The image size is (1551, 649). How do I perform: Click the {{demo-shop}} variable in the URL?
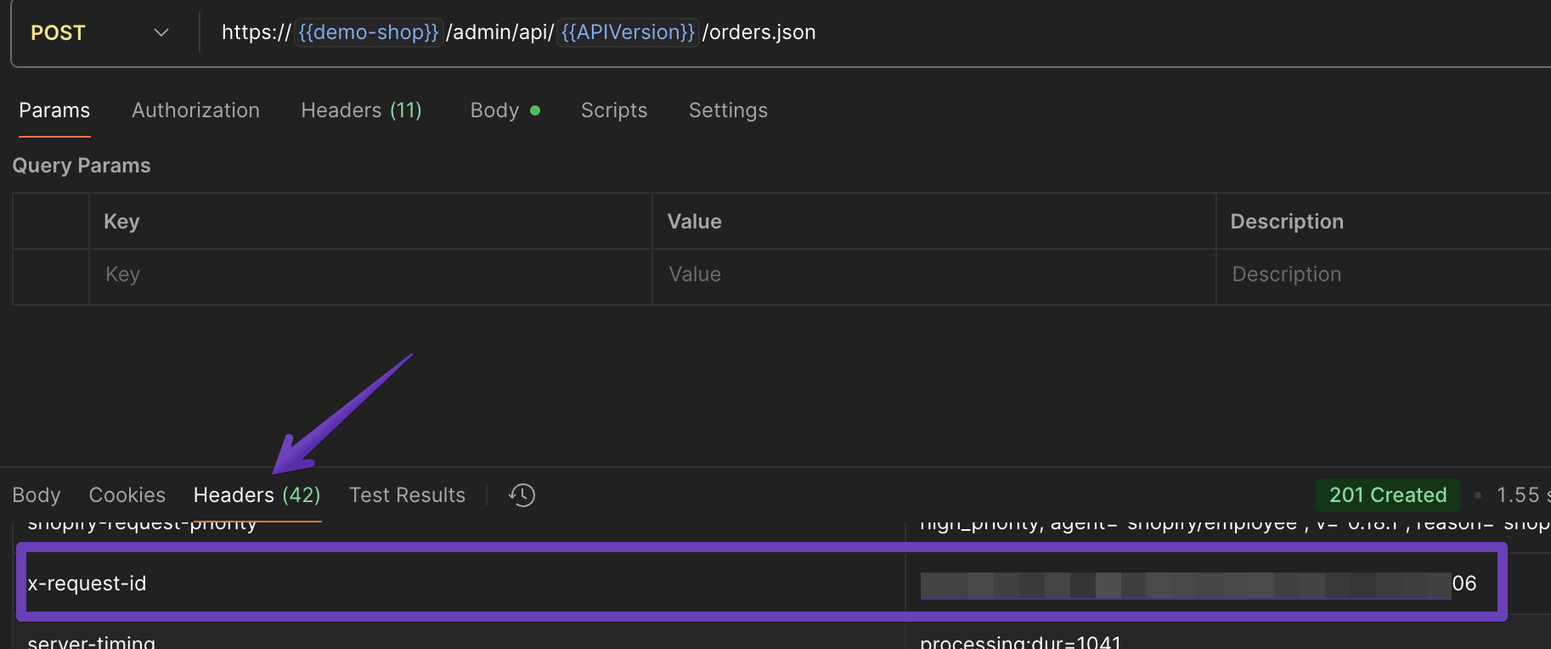click(369, 32)
